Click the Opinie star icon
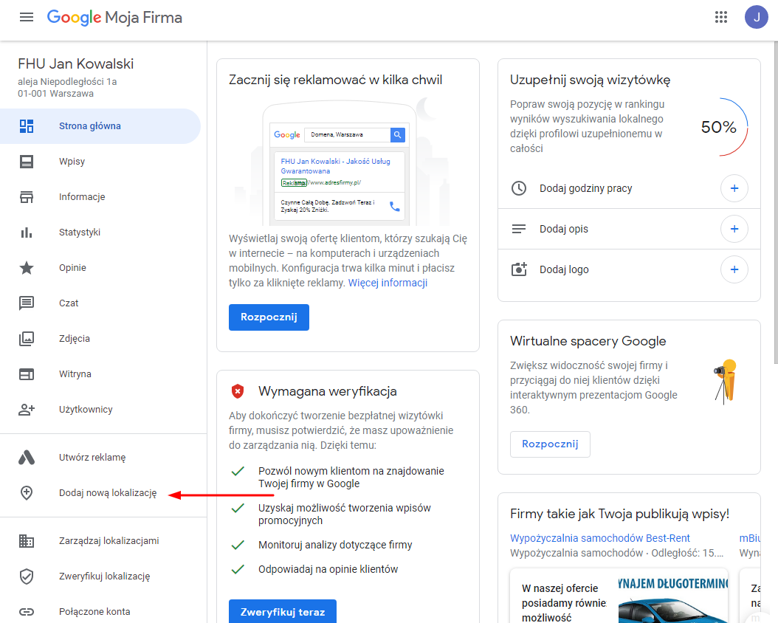Viewport: 778px width, 623px height. (x=27, y=268)
